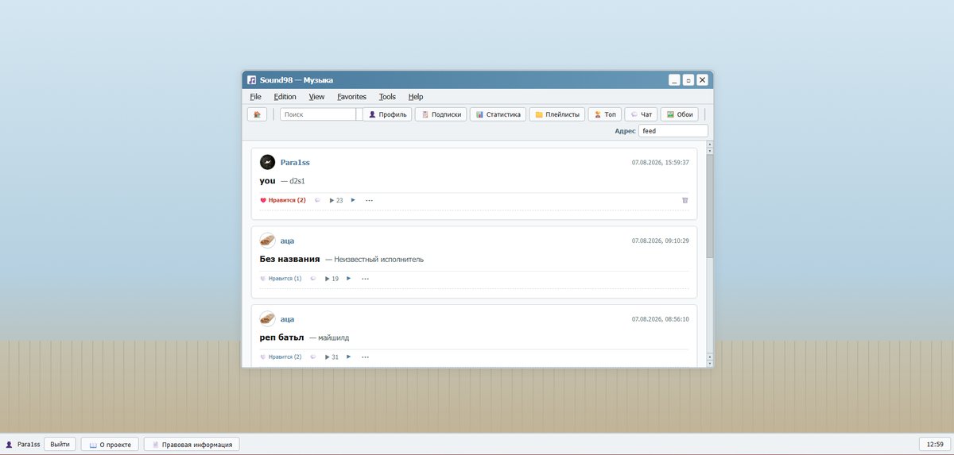This screenshot has width=954, height=455.
Task: Click the Sound98 music note title icon
Action: (251, 80)
